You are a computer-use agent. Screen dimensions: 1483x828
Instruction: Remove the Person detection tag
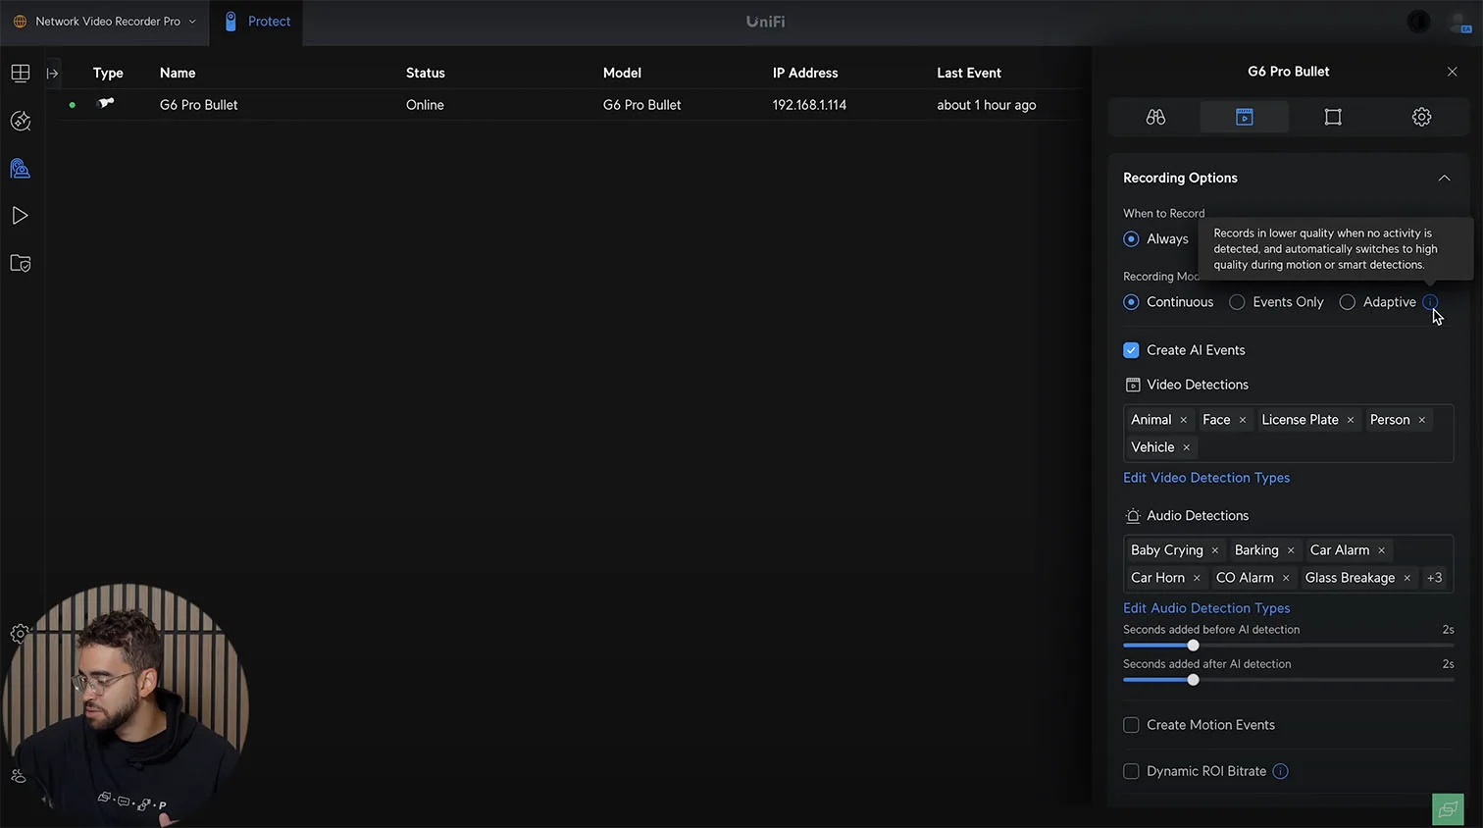tap(1422, 420)
